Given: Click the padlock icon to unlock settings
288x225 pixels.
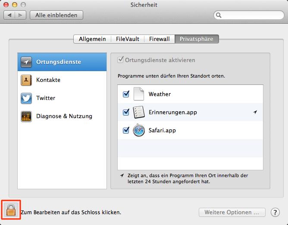Looking at the screenshot, I should pyautogui.click(x=11, y=210).
